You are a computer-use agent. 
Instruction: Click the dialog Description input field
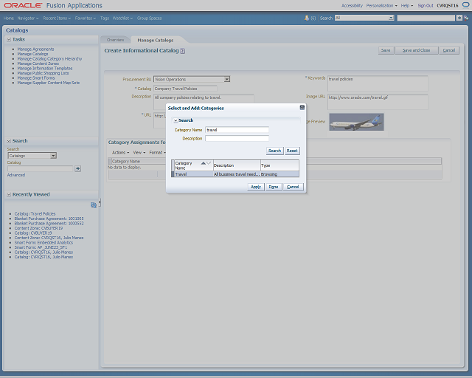coord(237,138)
